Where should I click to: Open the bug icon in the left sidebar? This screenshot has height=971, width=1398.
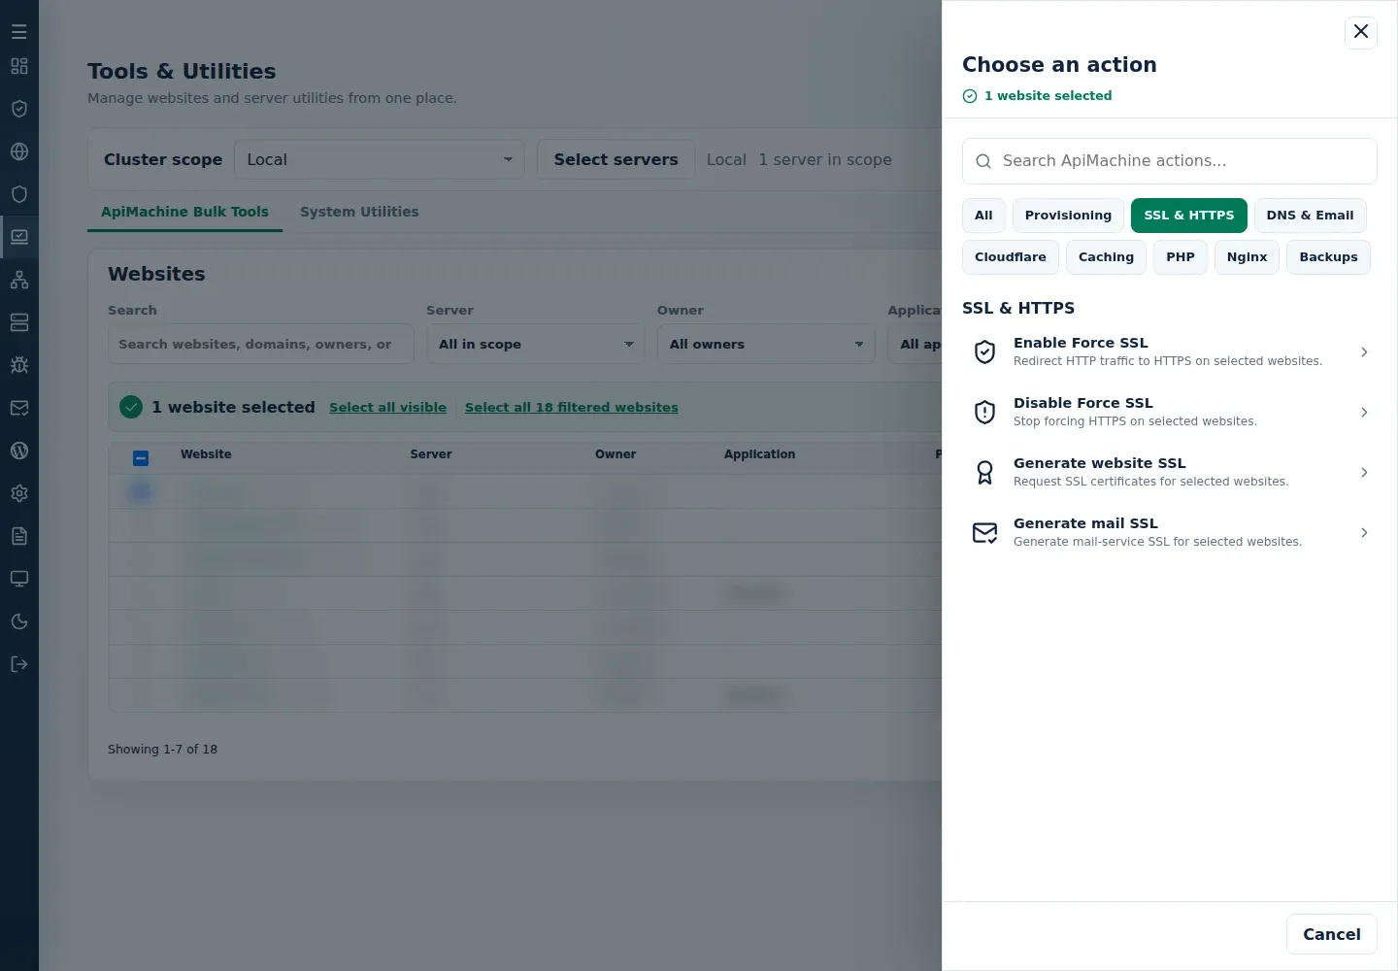click(x=19, y=365)
